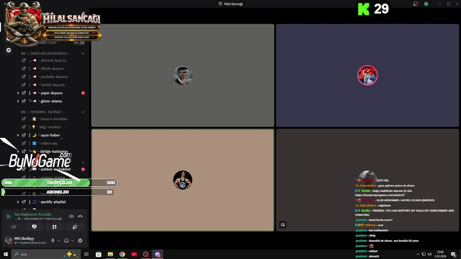The width and height of the screenshot is (461, 259).
Task: Create channel in PERSONEL TALİMATI category
Action: pos(83,112)
